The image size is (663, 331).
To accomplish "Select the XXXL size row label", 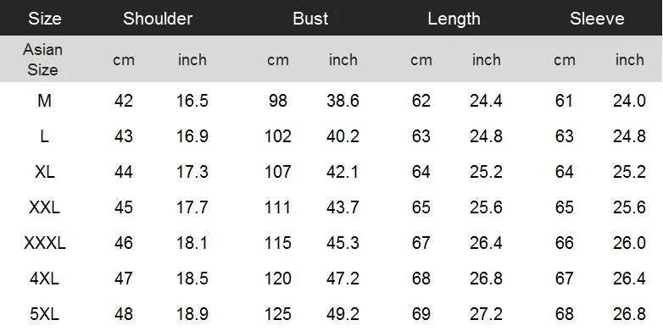I will (44, 243).
